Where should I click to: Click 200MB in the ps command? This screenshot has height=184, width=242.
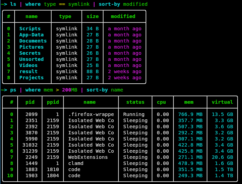(69, 90)
